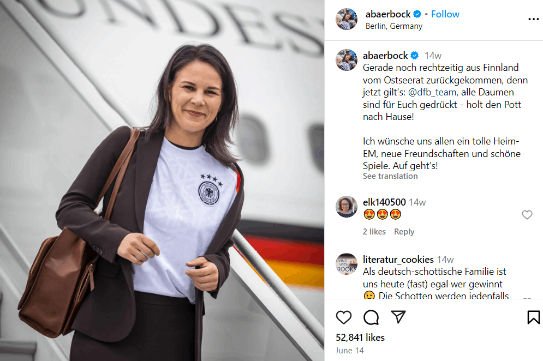Like elk140500's comment heart
The width and height of the screenshot is (543, 361).
[527, 215]
